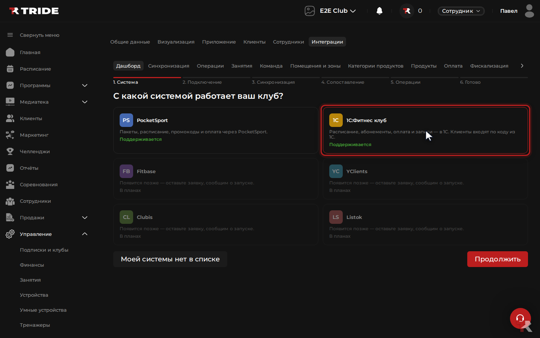Image resolution: width=540 pixels, height=338 pixels.
Task: Go to step 3. Синхронизация
Action: point(286,81)
